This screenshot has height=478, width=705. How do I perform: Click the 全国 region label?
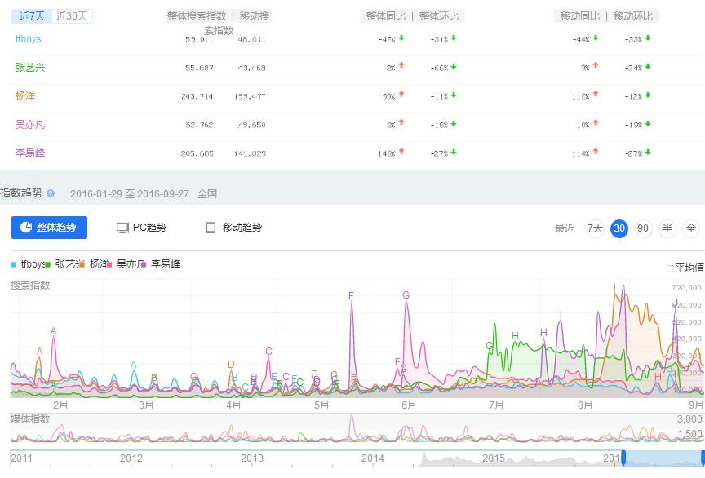click(x=207, y=194)
